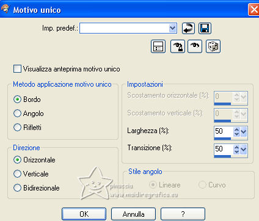Image resolution: width=259 pixels, height=221 pixels.
Task: Choose the Verticale direction option
Action: point(17,174)
